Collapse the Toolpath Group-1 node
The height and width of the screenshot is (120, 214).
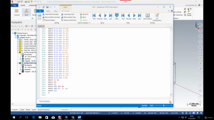click(x=15, y=37)
